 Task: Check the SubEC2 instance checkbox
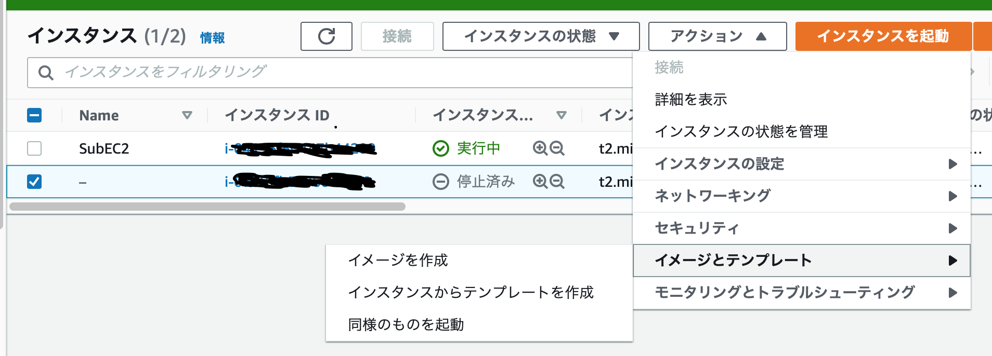click(34, 148)
